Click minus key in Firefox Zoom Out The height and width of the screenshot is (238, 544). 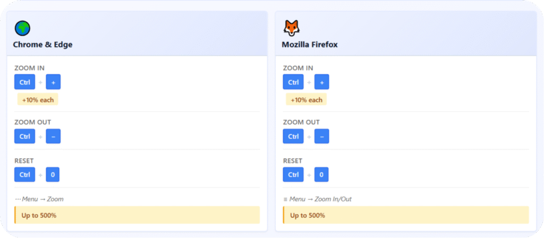(321, 137)
